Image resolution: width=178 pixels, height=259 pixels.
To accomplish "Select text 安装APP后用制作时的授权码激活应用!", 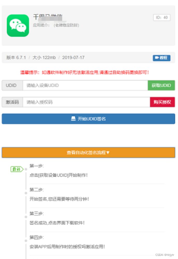I will 67,247.
